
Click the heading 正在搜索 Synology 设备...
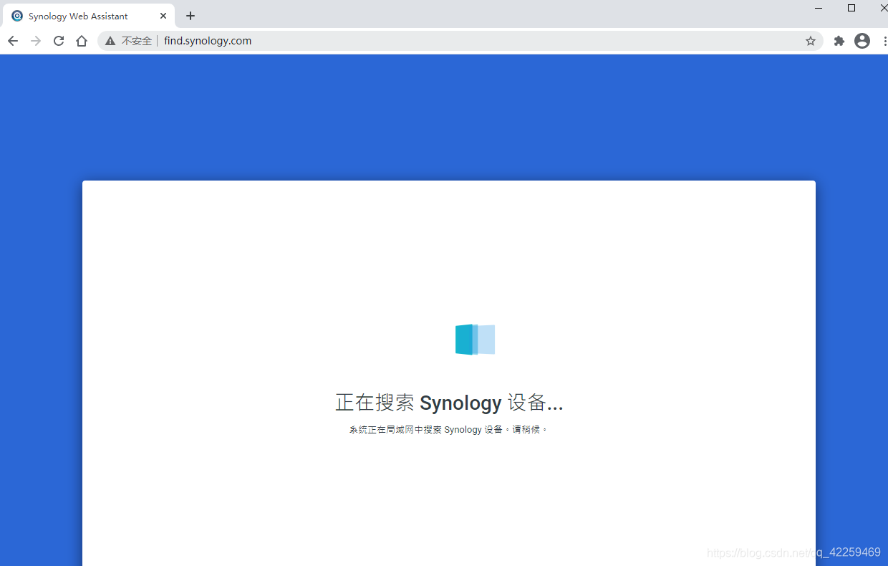449,403
